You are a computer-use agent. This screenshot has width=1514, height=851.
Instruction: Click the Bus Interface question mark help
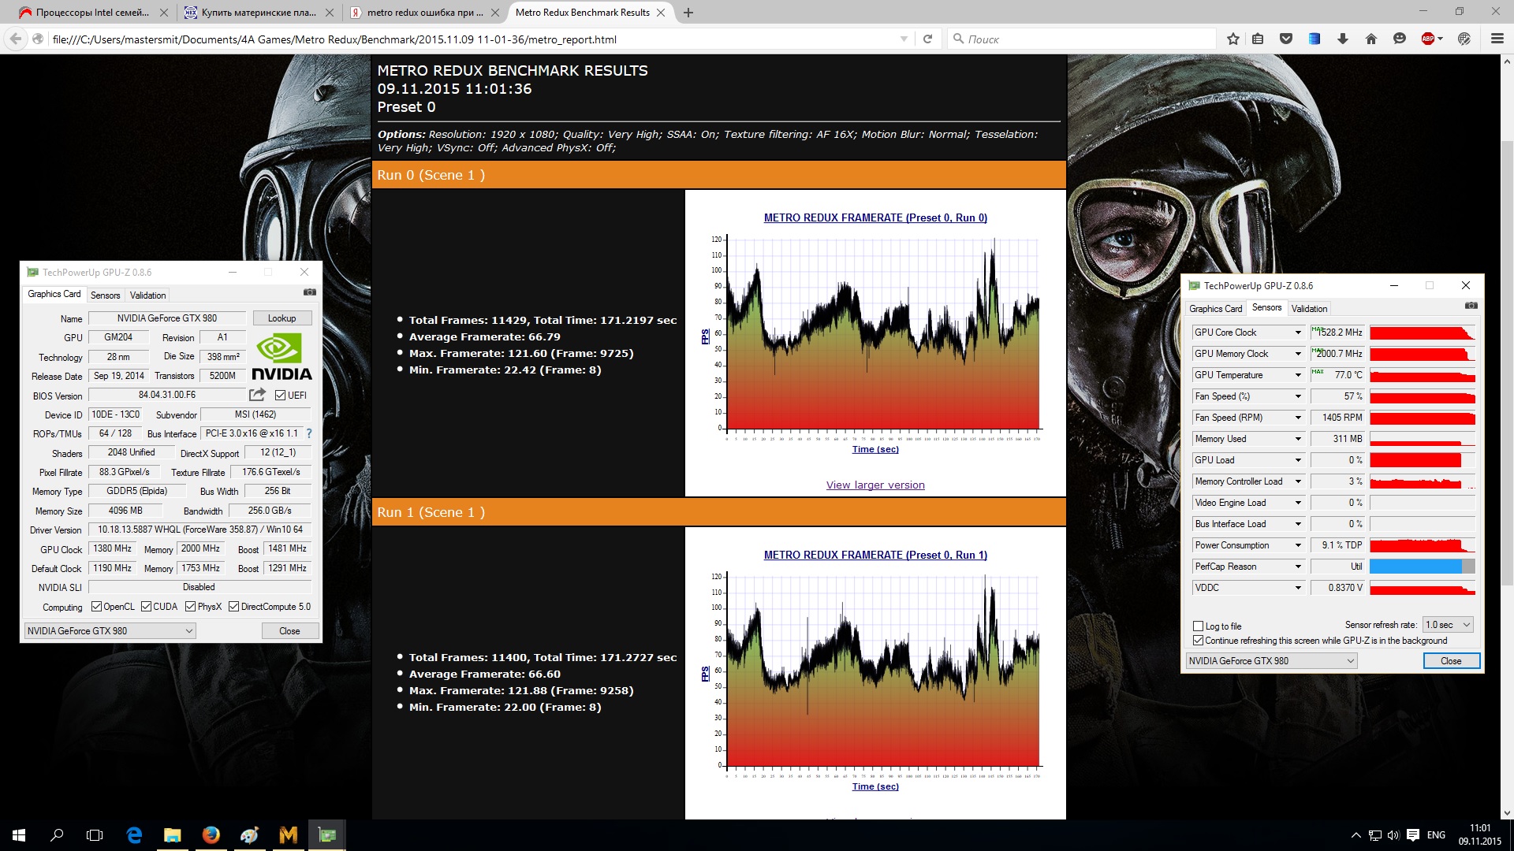(309, 433)
